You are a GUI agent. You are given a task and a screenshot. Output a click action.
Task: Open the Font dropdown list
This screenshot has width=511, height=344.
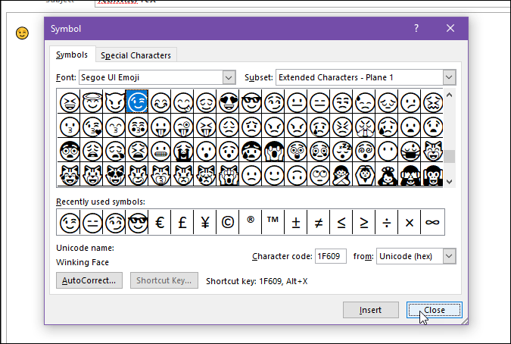(229, 77)
